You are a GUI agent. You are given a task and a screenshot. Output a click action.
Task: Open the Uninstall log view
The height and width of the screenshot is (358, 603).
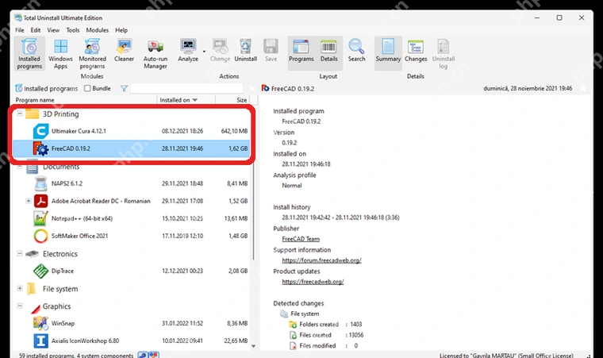pyautogui.click(x=444, y=54)
